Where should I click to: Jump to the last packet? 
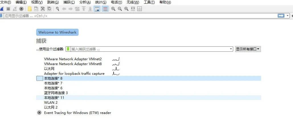[x=90, y=9]
